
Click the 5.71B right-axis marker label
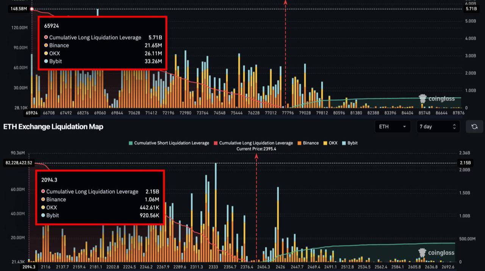coord(471,9)
